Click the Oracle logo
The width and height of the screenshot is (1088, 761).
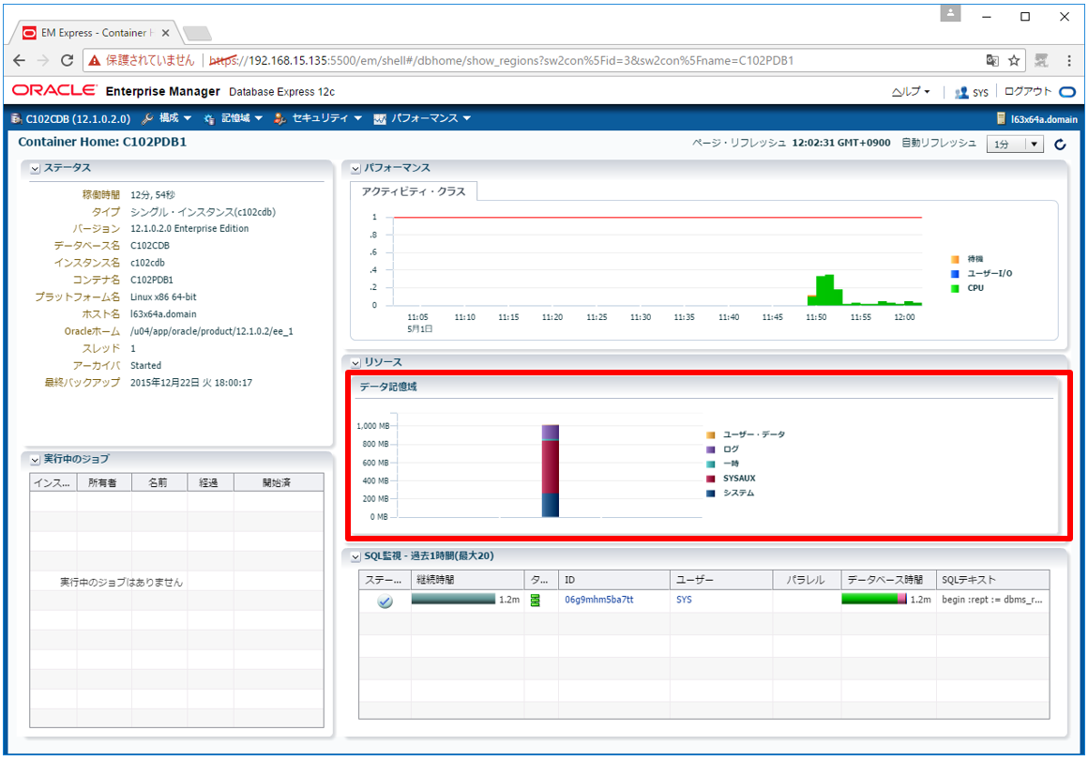point(54,90)
